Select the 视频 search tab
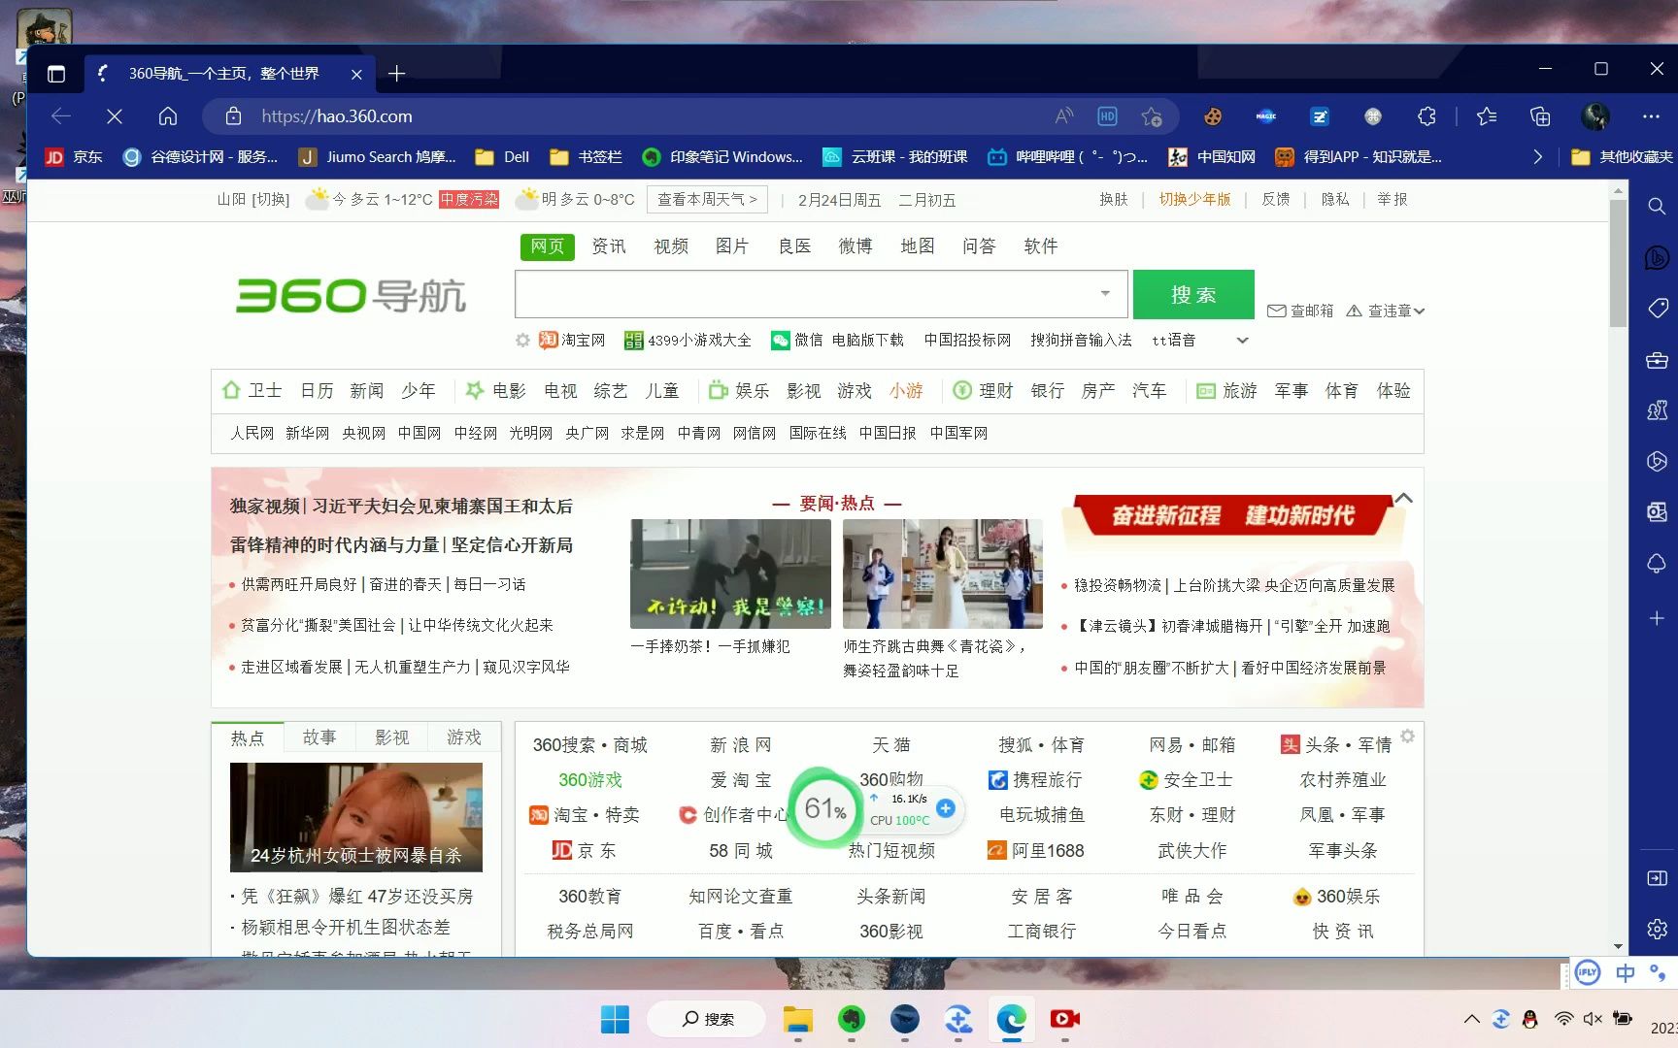1678x1048 pixels. pyautogui.click(x=671, y=246)
